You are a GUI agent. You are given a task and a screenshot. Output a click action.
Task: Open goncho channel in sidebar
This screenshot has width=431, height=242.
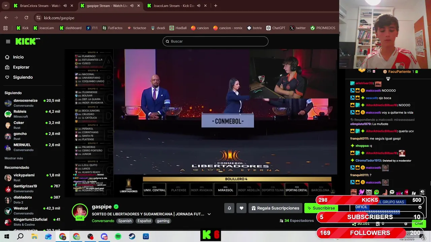[x=32, y=136]
